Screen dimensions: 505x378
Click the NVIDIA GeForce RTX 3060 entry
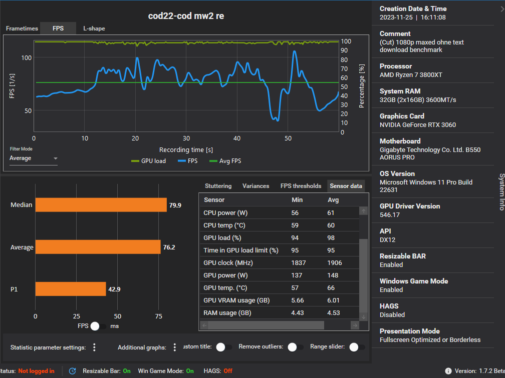tap(418, 124)
